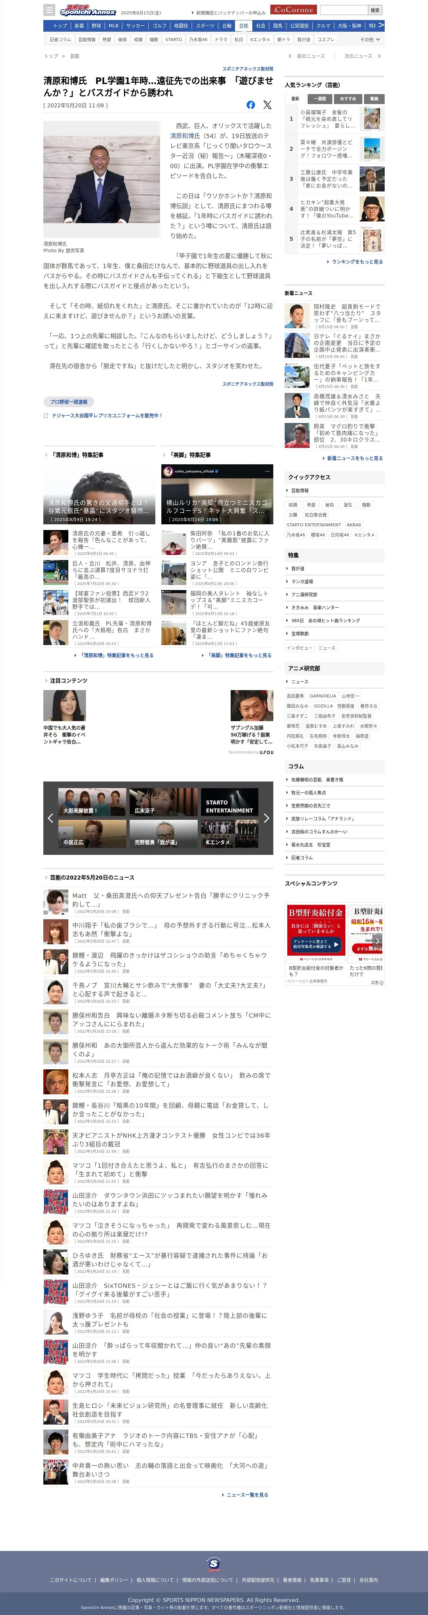Open the hamburger menu icon
The height and width of the screenshot is (1615, 428).
pyautogui.click(x=49, y=10)
